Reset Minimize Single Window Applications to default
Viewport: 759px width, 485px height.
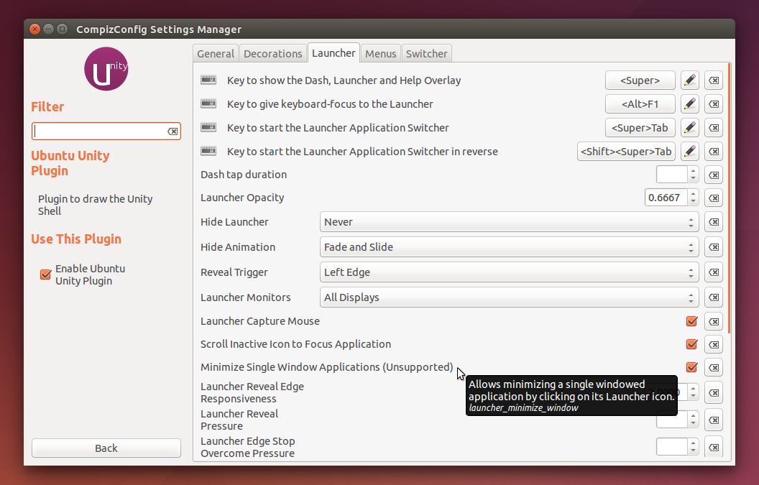(714, 368)
